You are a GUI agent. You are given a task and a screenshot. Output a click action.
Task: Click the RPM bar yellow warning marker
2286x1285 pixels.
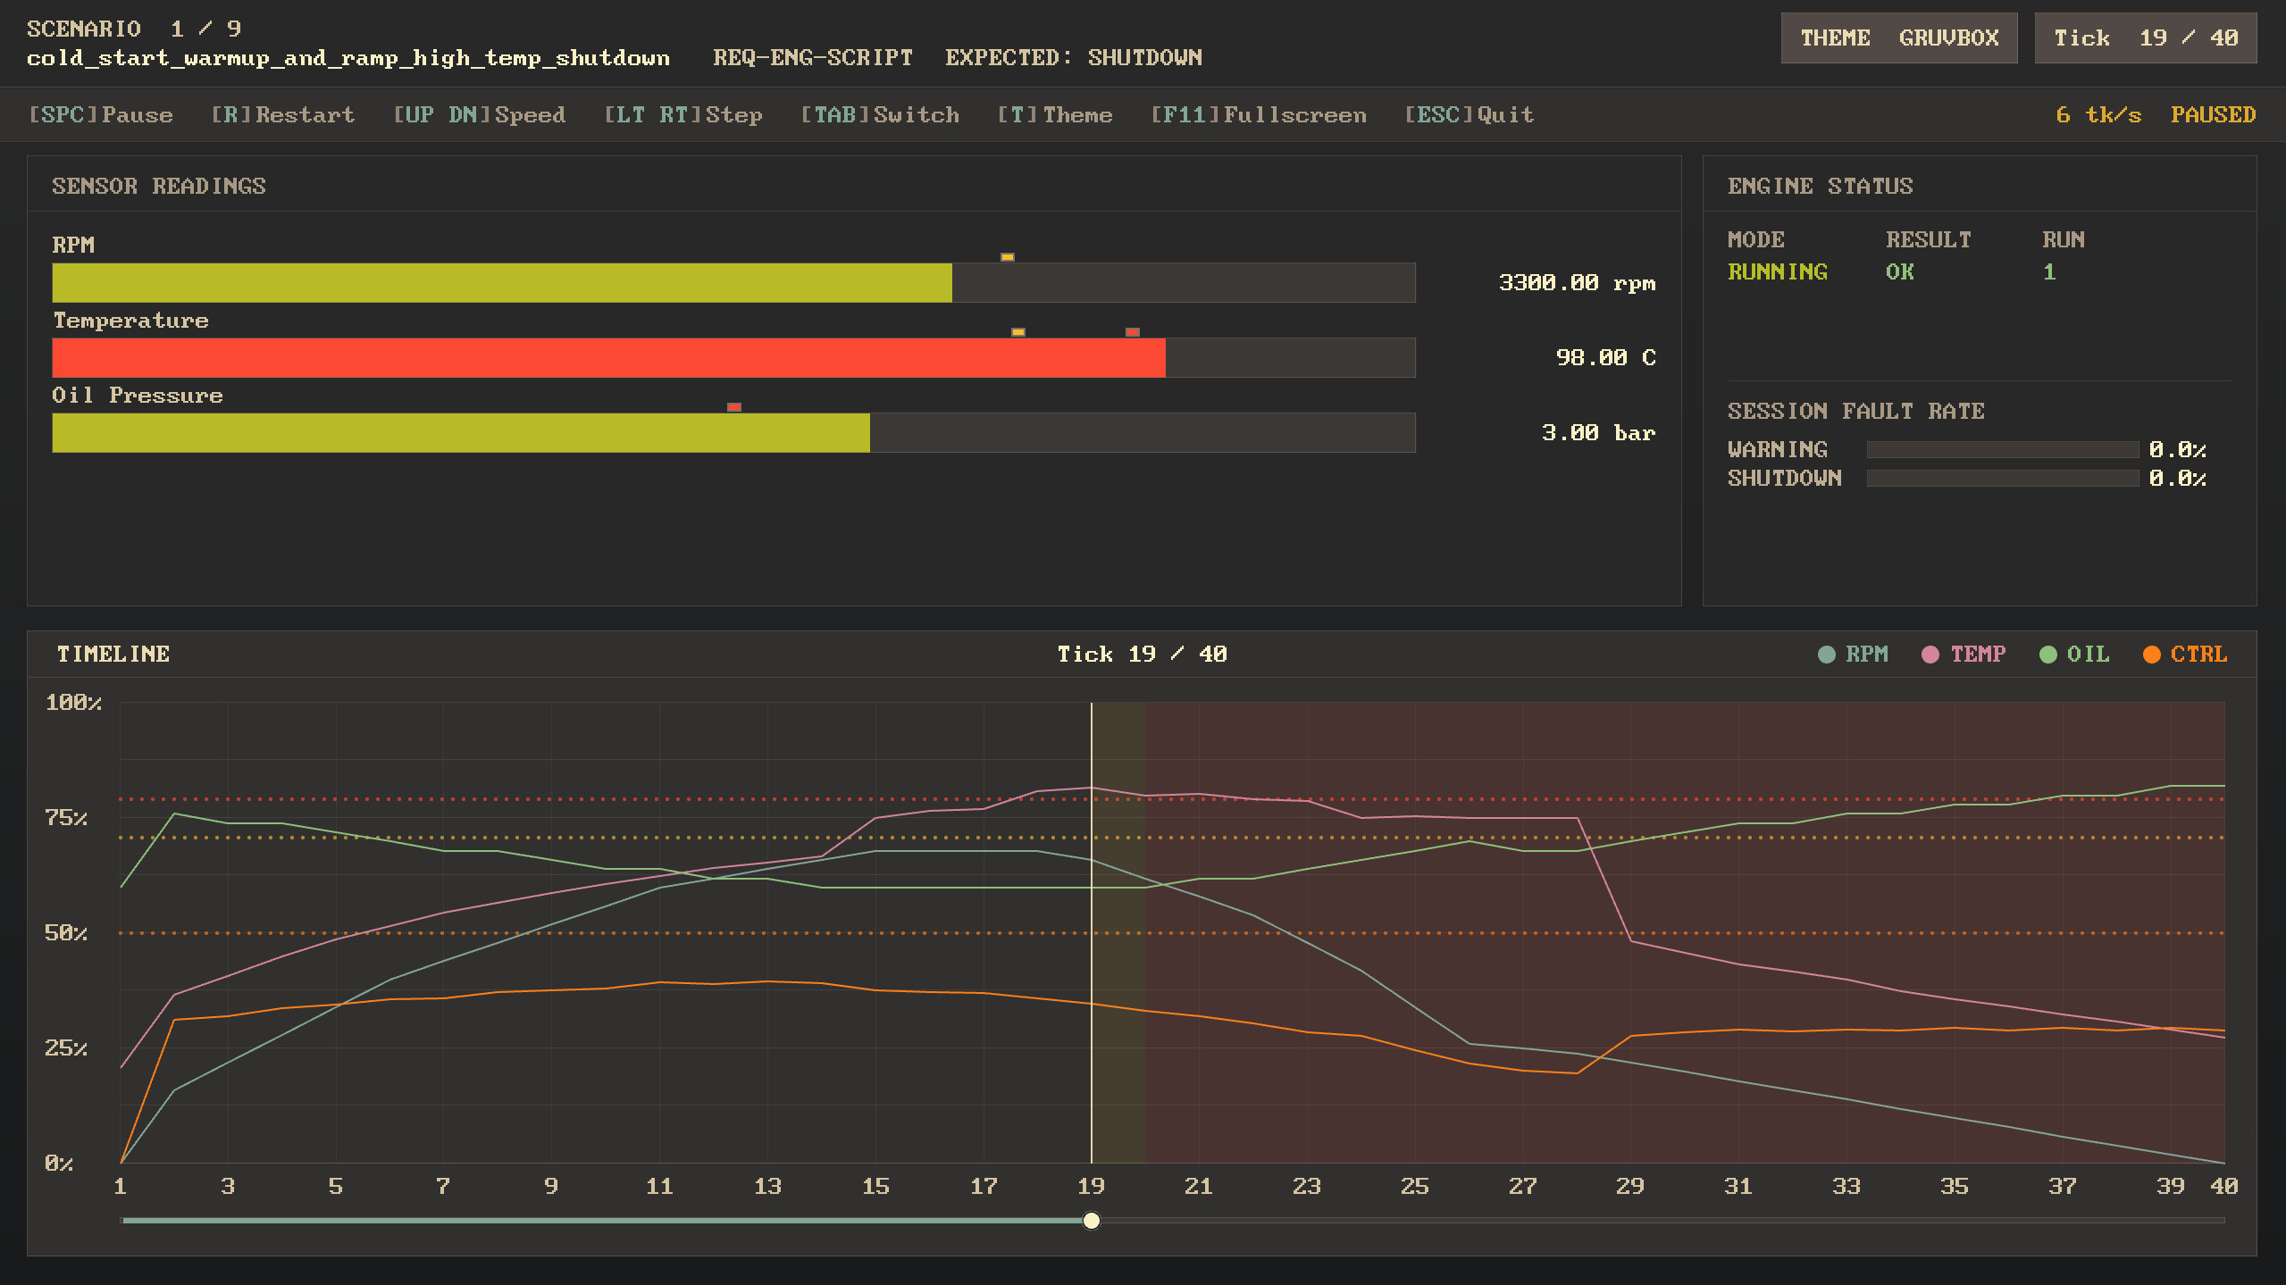(1007, 257)
